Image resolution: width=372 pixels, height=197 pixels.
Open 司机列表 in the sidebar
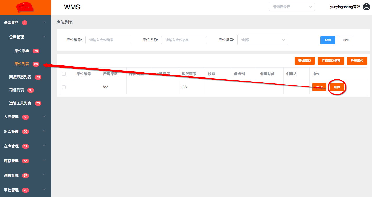point(16,90)
